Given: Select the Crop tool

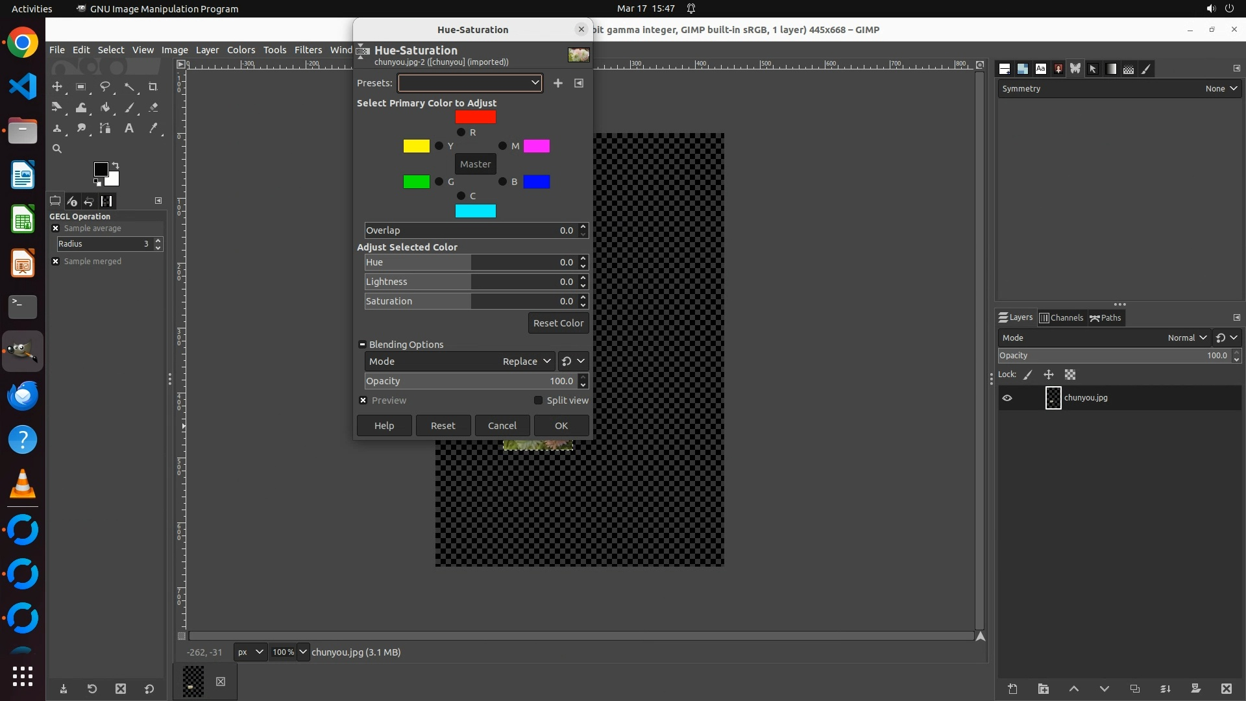Looking at the screenshot, I should pyautogui.click(x=153, y=86).
